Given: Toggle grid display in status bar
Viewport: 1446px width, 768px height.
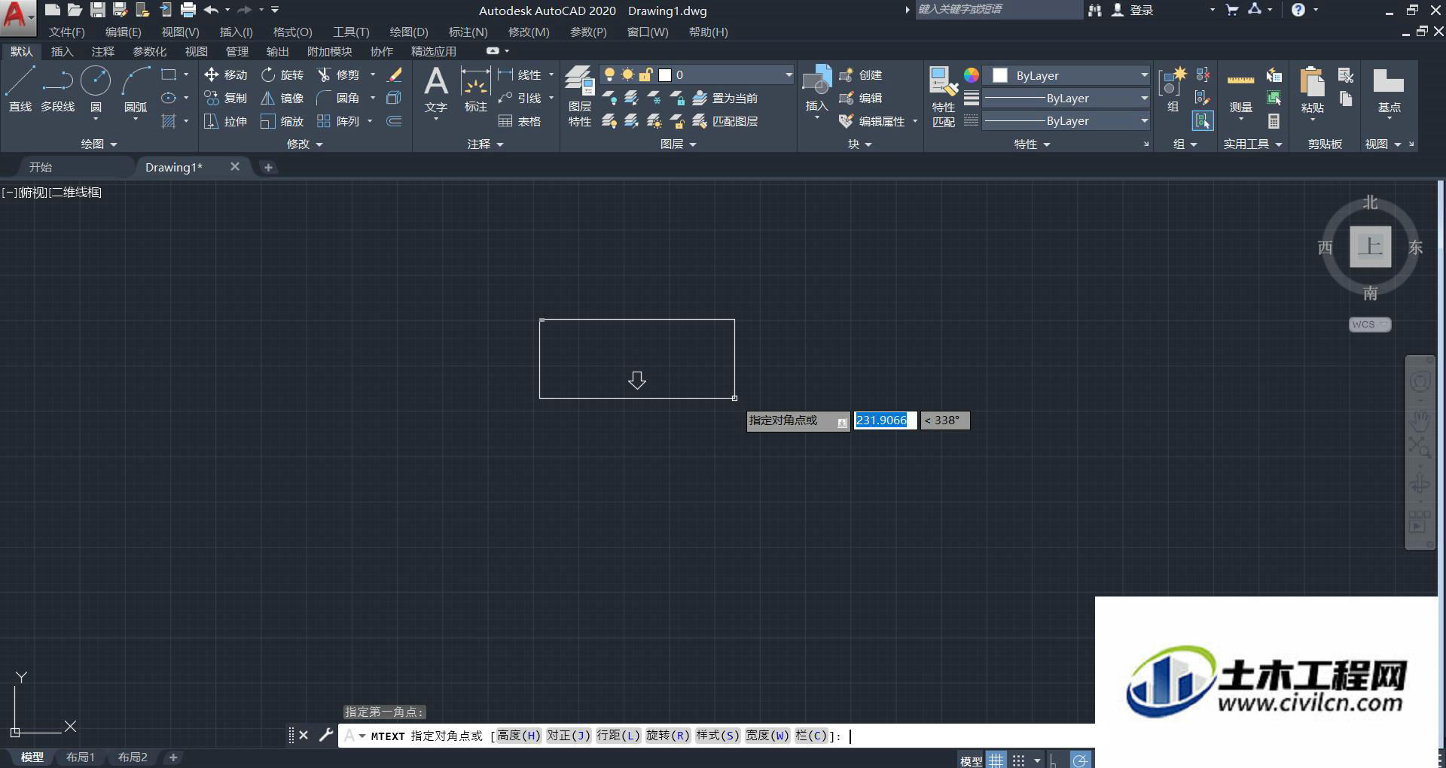Looking at the screenshot, I should (x=996, y=760).
